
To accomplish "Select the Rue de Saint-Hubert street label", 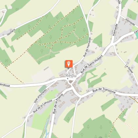I will (x=92, y=64).
